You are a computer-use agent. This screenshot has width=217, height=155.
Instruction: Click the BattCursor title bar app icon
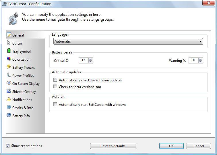[x=5, y=4]
